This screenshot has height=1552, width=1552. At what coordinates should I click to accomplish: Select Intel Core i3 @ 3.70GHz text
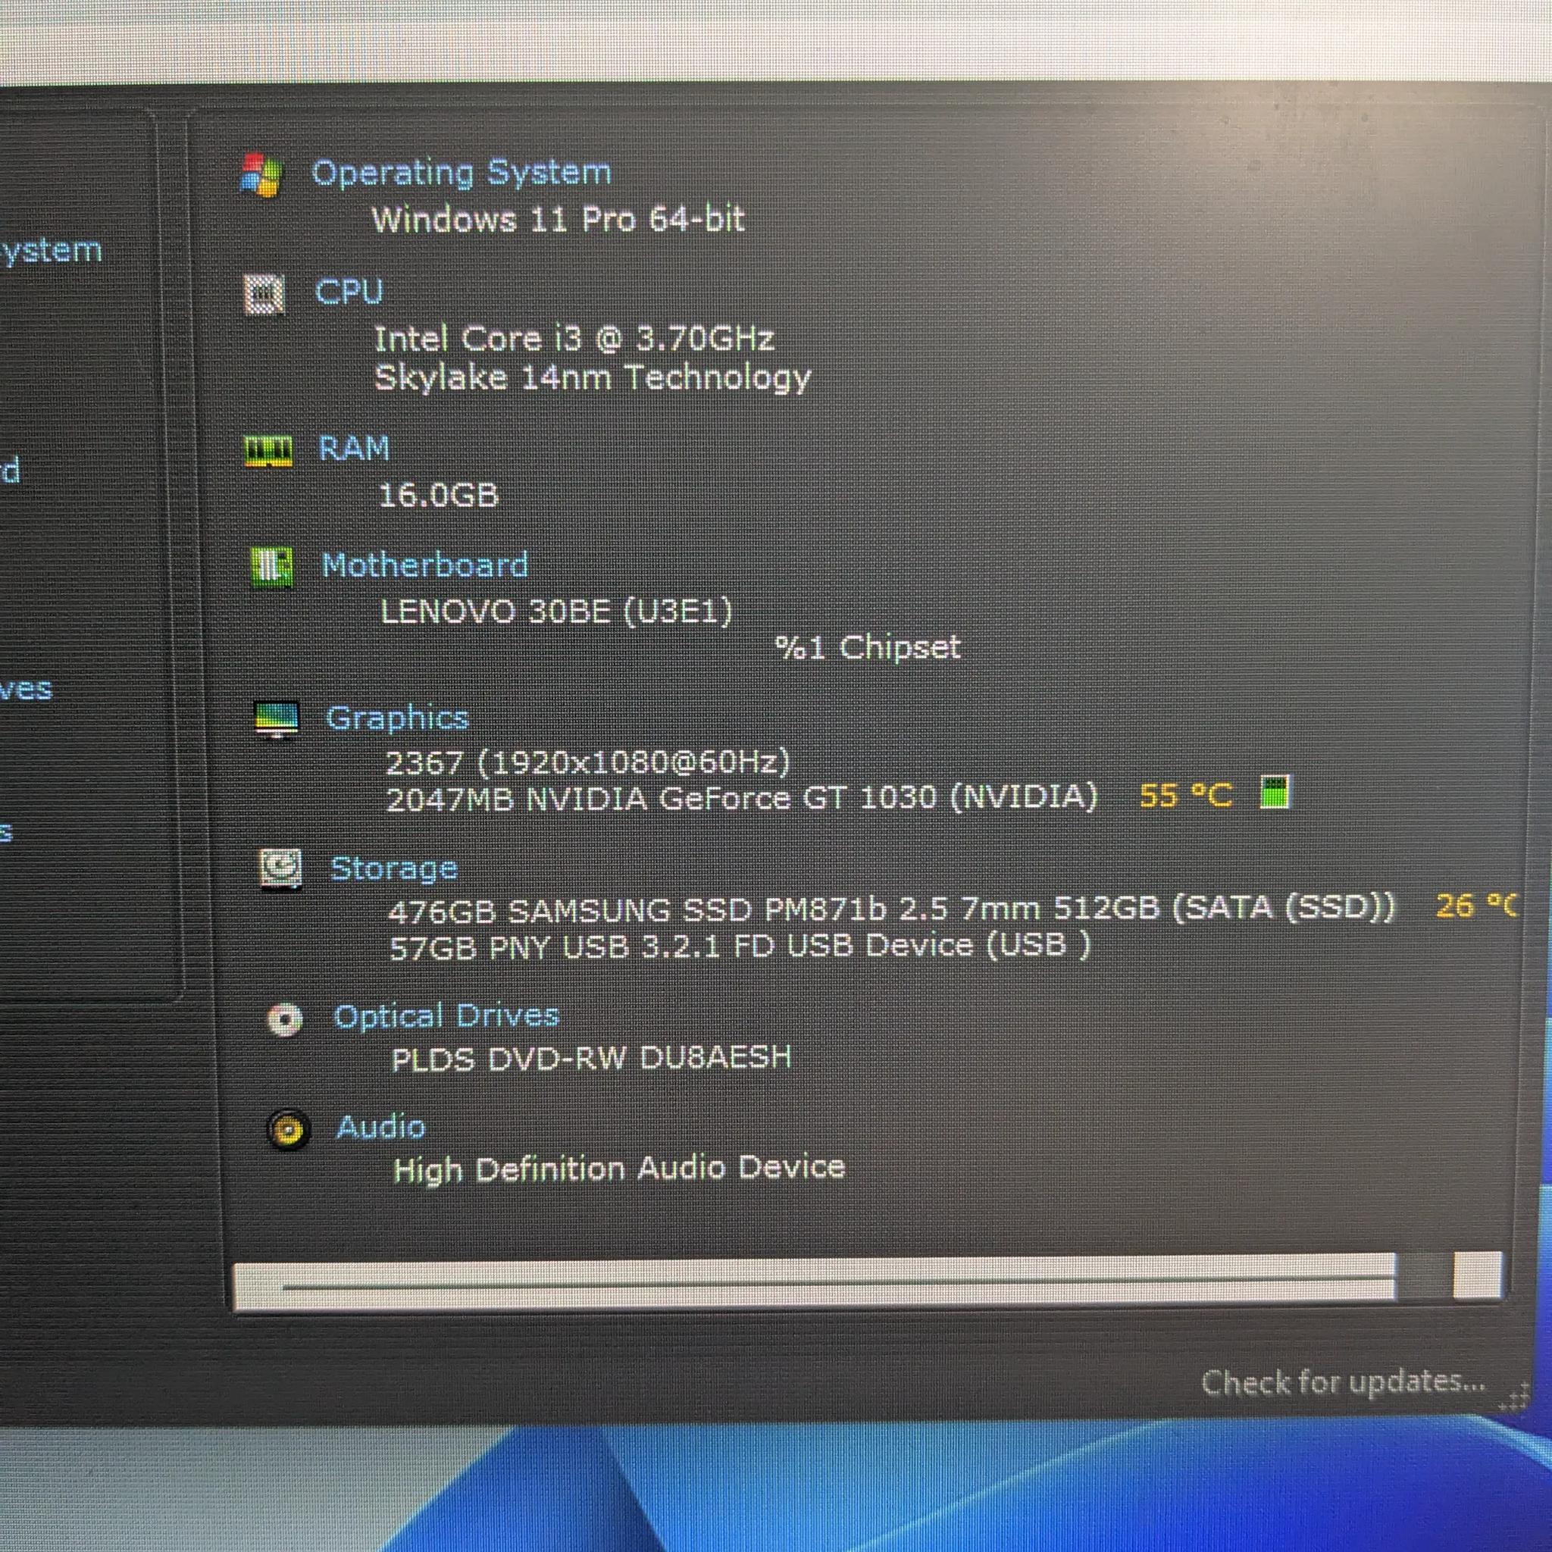(x=574, y=339)
